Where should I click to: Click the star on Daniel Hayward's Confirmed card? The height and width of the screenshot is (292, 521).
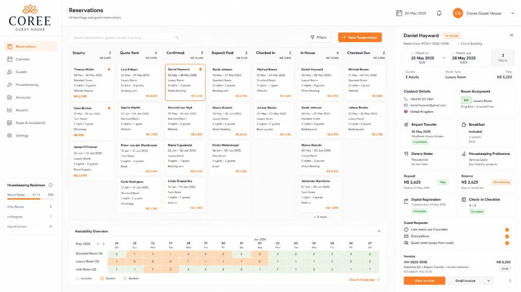[x=200, y=69]
